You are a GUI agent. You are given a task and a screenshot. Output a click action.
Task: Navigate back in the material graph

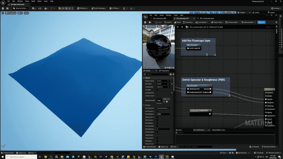(178, 27)
